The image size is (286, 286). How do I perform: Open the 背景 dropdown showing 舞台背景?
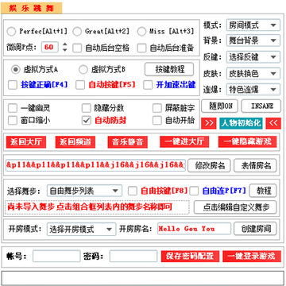253,41
